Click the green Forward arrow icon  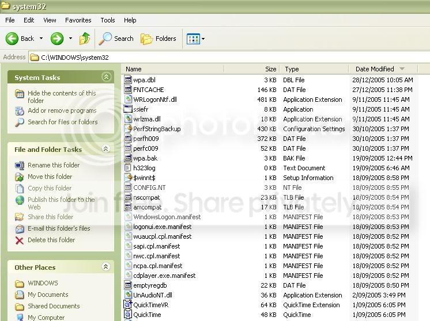(x=57, y=39)
